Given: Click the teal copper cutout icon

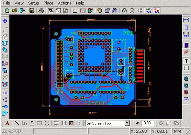Looking at the screenshot, I should 186,85.
